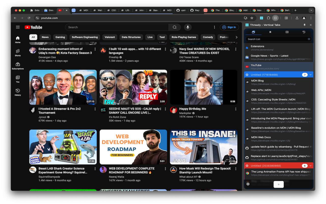Pin the Thready side panel
Image resolution: width=326 pixels, height=204 pixels.
coord(304,25)
